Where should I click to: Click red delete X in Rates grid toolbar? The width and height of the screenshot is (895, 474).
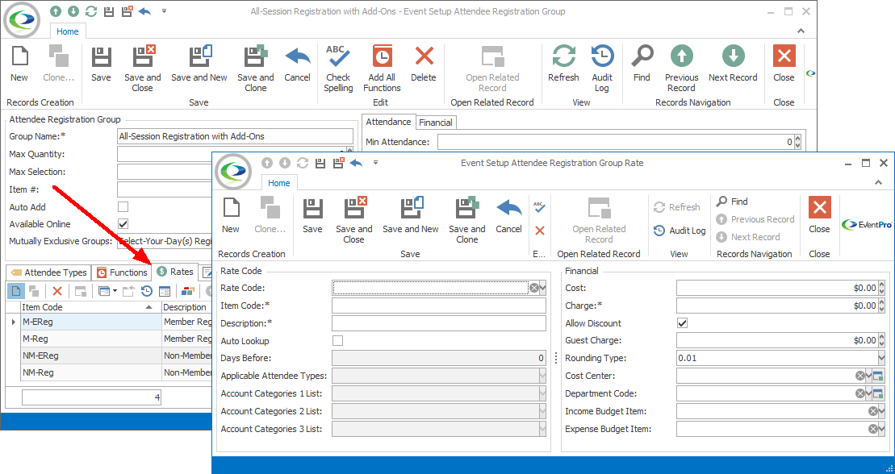coord(57,292)
